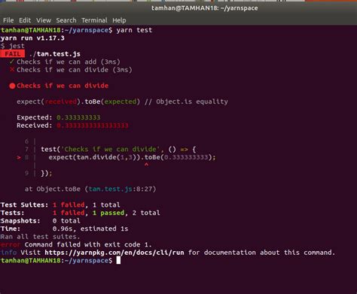Click the window title tamhan@TAMHAN18: ~/yarnspace
357x294 pixels.
[204, 8]
